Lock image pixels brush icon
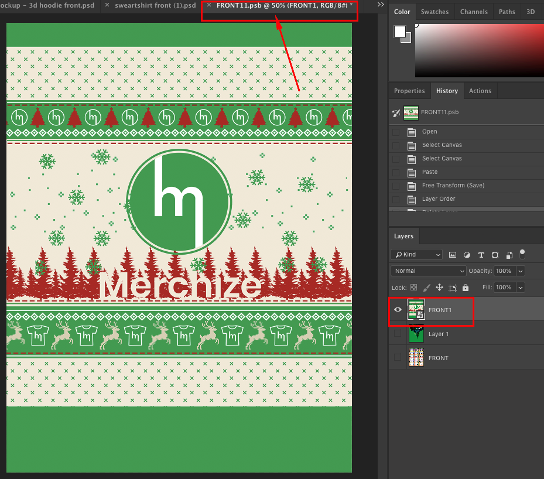Viewport: 544px width, 479px height. (427, 288)
